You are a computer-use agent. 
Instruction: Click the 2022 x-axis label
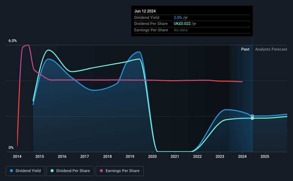[197, 156]
